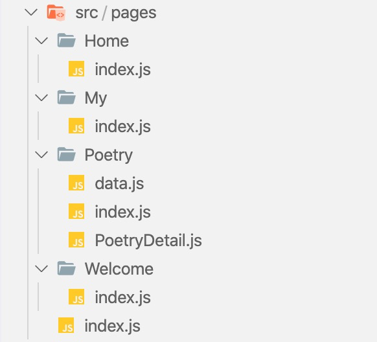Collapse the Home folder chevron
The image size is (377, 342).
point(41,40)
